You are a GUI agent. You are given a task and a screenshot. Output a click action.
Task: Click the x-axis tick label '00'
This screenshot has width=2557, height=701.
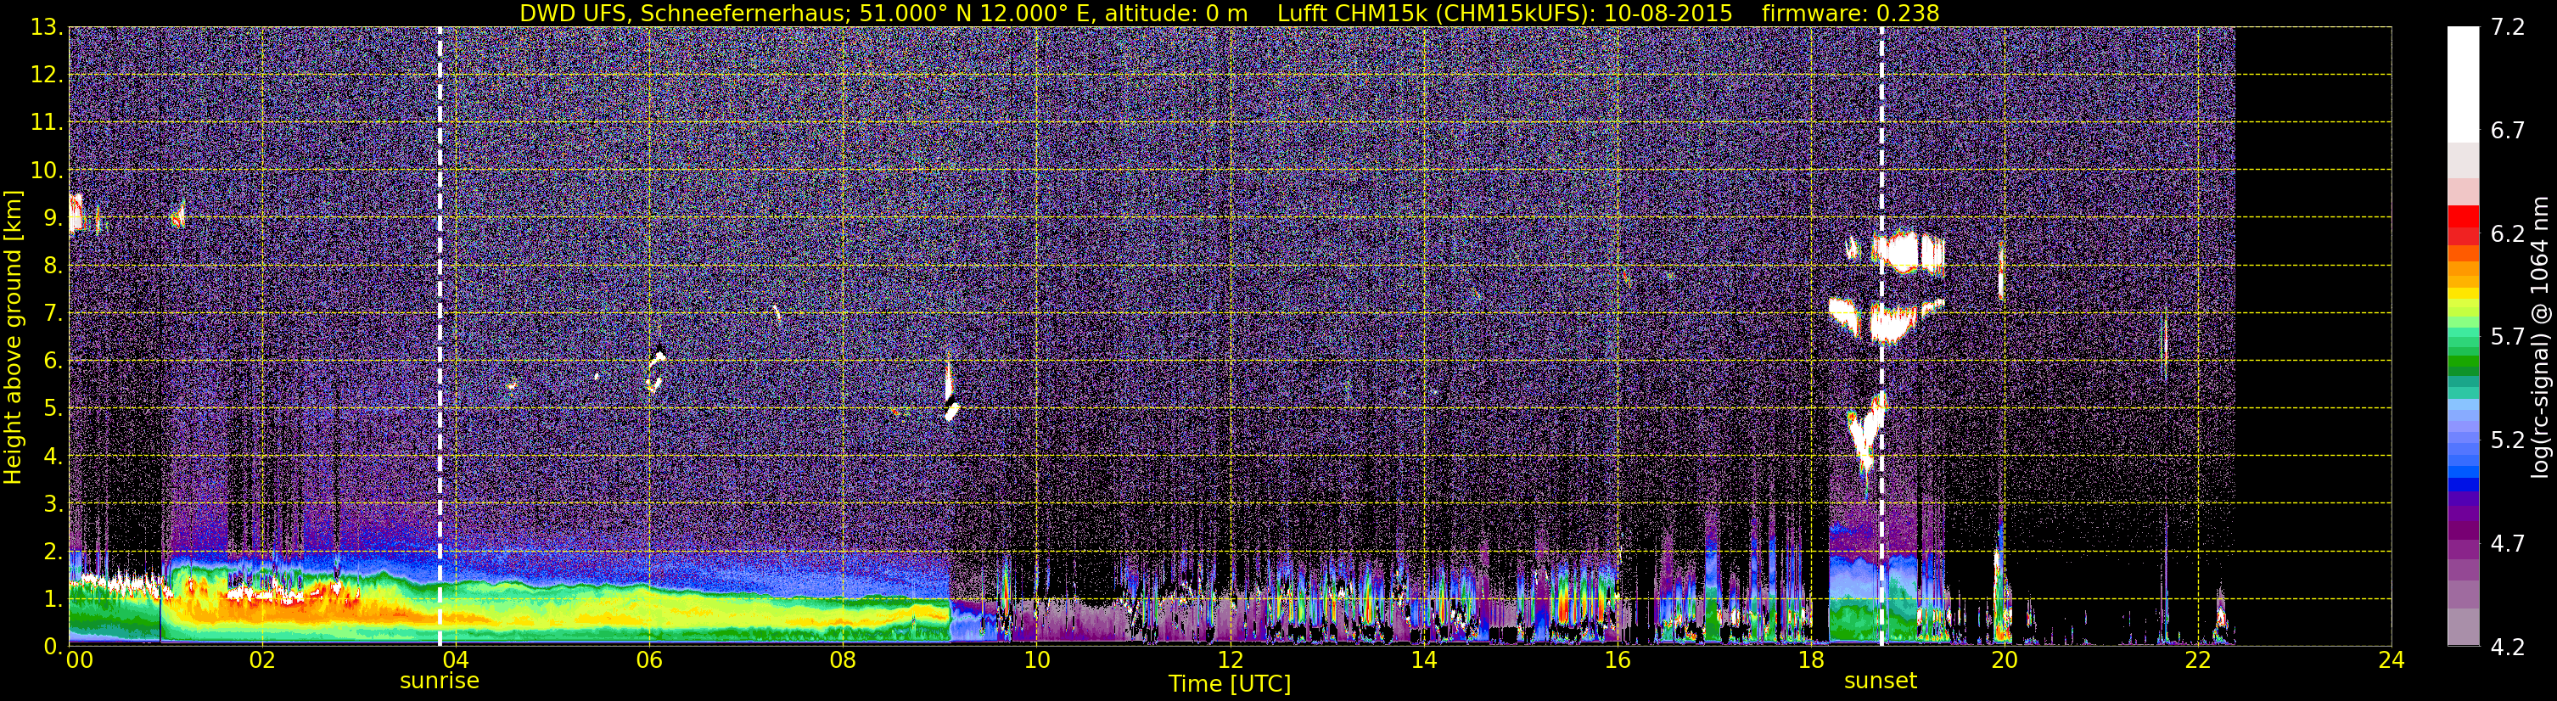(x=80, y=659)
